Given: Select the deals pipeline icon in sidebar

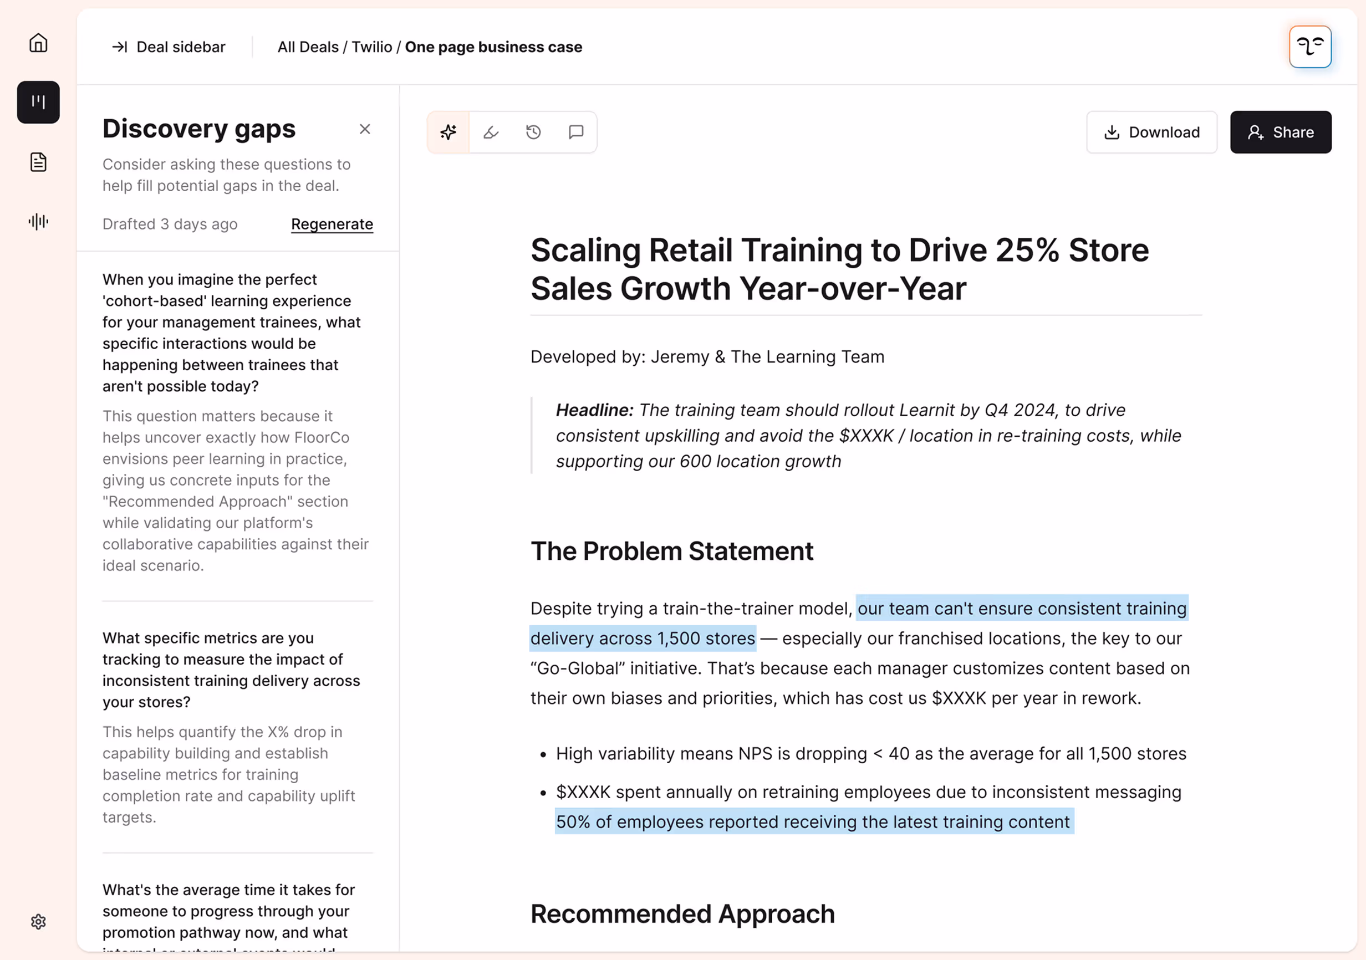Looking at the screenshot, I should 38,103.
